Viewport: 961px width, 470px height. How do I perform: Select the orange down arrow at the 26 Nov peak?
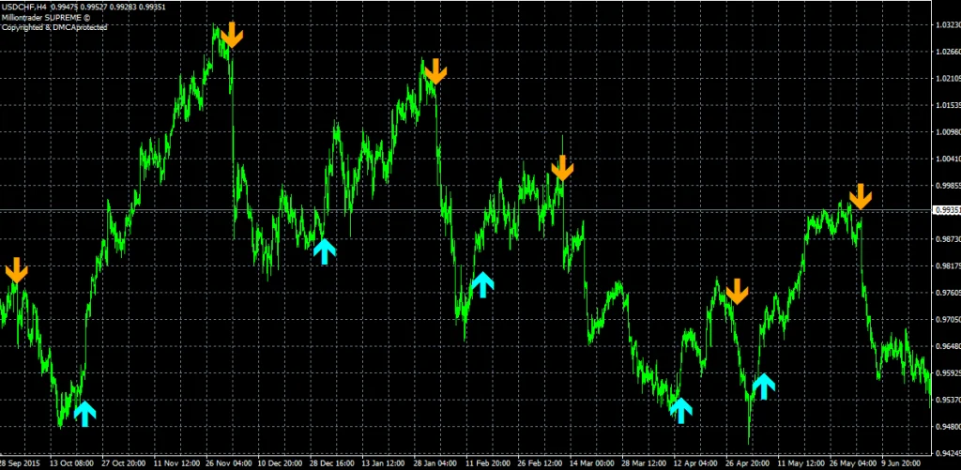232,36
